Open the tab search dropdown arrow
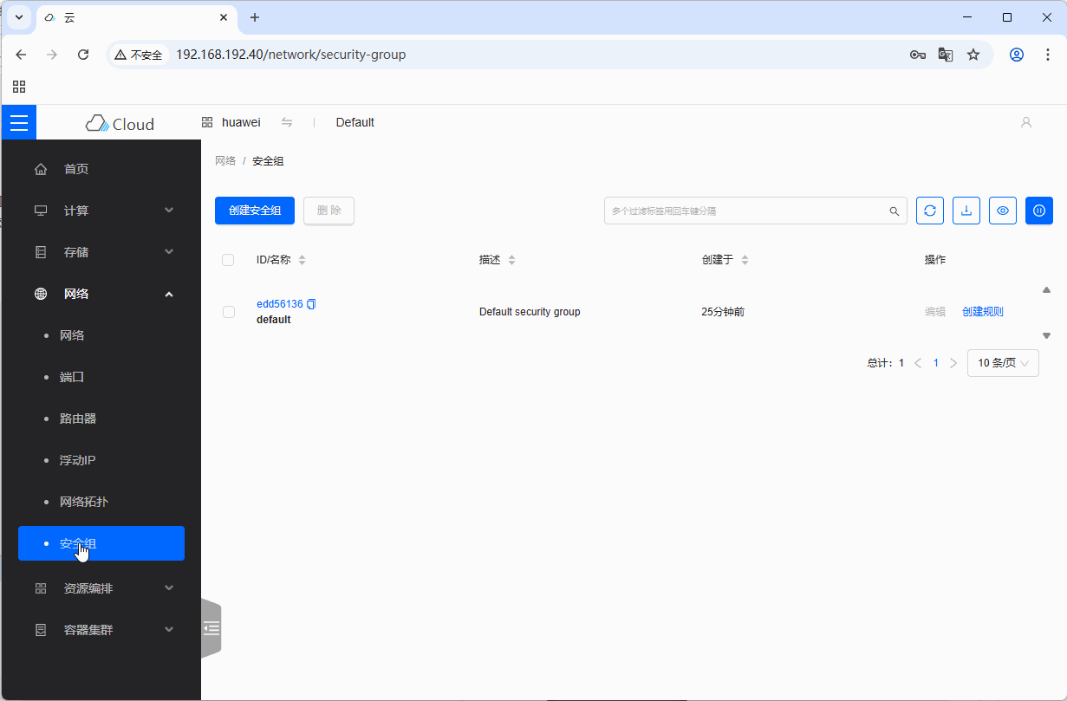This screenshot has width=1067, height=701. [19, 17]
